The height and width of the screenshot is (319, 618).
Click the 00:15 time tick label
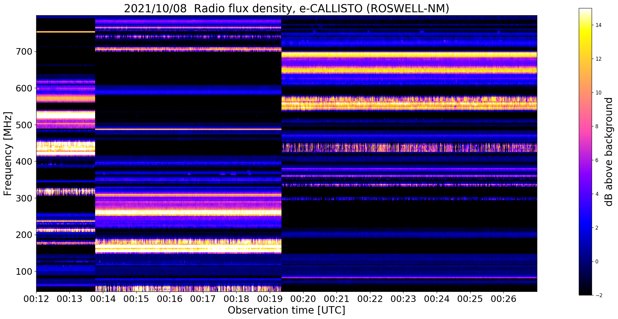tap(136, 299)
